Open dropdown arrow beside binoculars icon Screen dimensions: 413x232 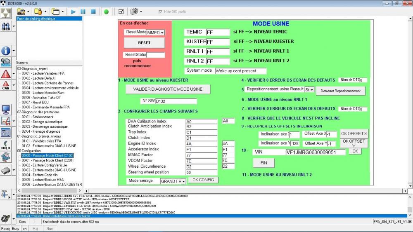pyautogui.click(x=14, y=26)
